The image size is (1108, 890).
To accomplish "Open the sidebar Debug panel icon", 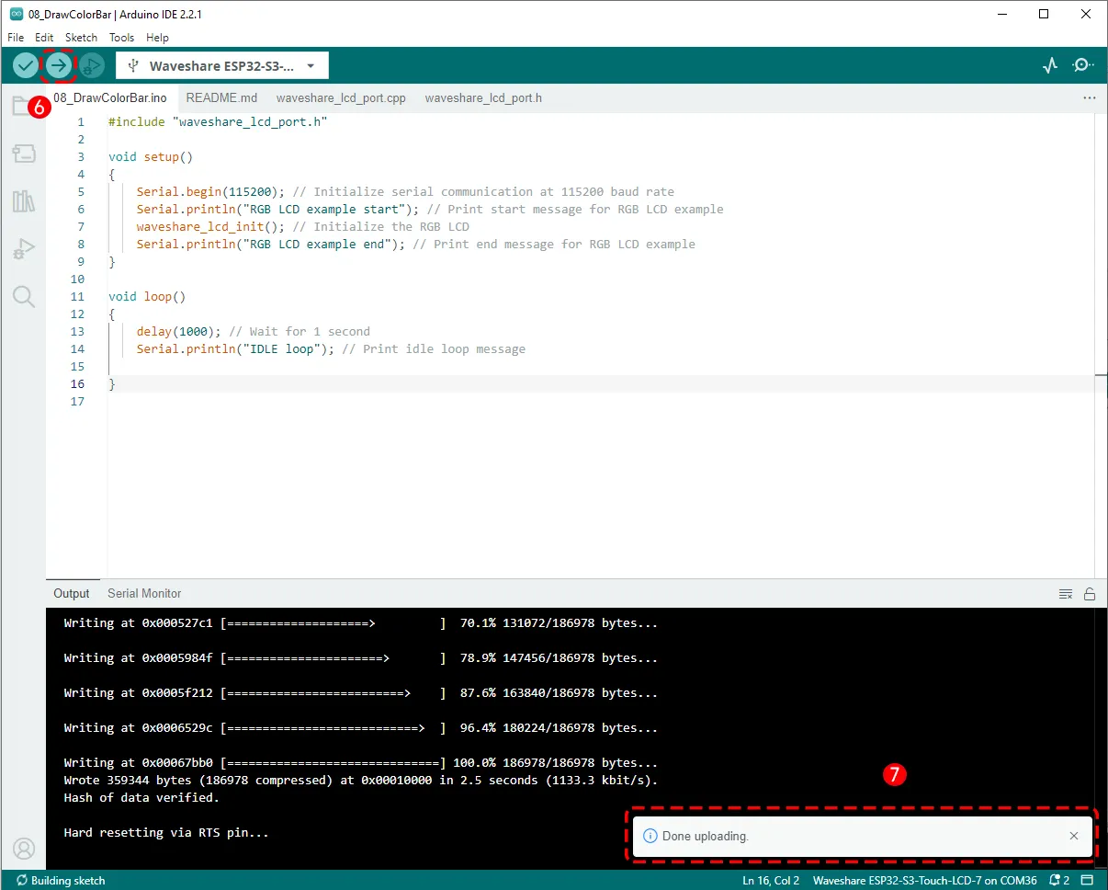I will [x=24, y=249].
